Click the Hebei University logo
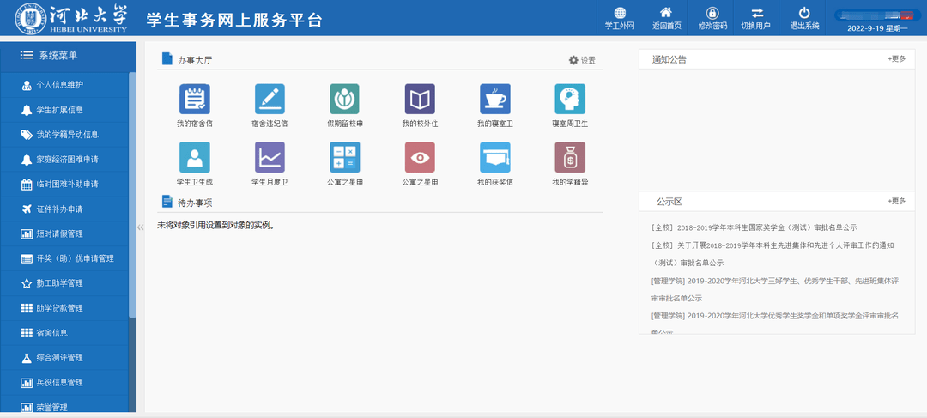 71,18
